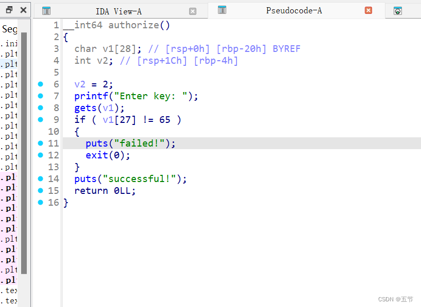Click the [rsp+1Ch] comment on line 4

tap(162, 61)
